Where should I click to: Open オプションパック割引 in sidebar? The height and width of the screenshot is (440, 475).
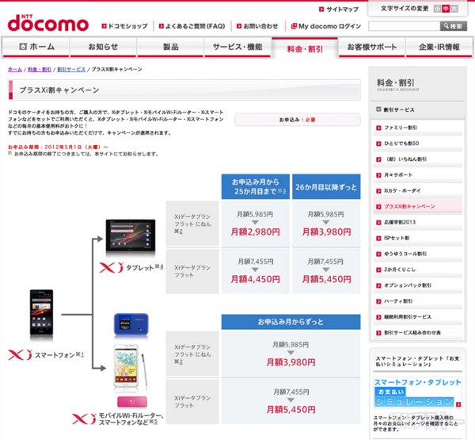coord(408,285)
